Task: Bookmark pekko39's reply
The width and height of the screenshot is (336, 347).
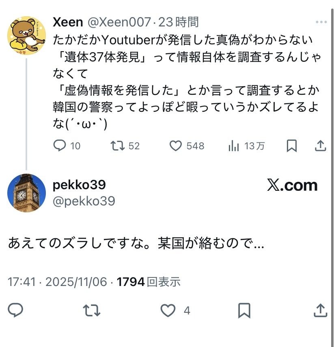Action: click(244, 310)
